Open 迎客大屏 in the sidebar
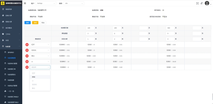Screen dimensions: 213x104 click(11, 16)
